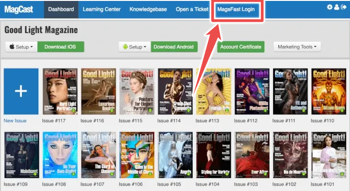
Task: Click the Issue #106 label
Action: point(131,185)
